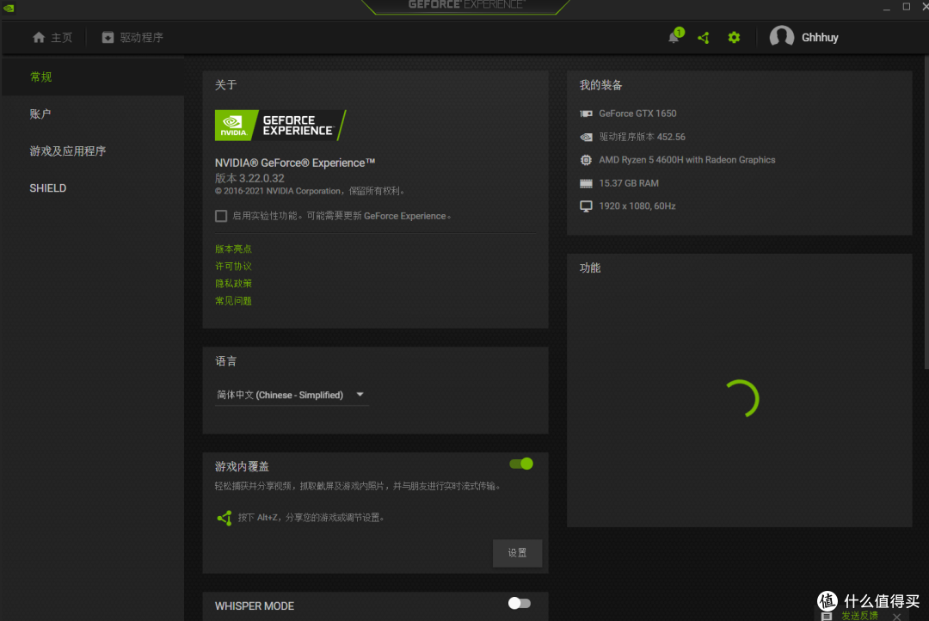929x621 pixels.
Task: Click the vertical scrollbar on the right
Action: pos(926,212)
